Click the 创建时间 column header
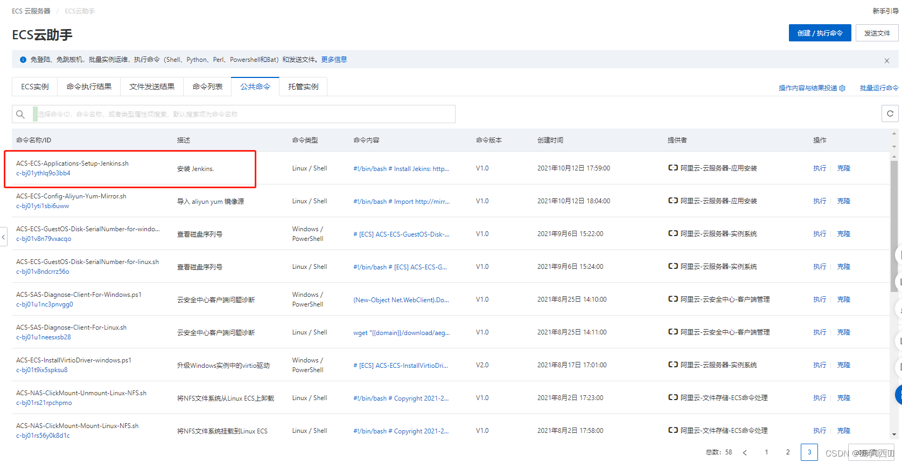 point(550,140)
